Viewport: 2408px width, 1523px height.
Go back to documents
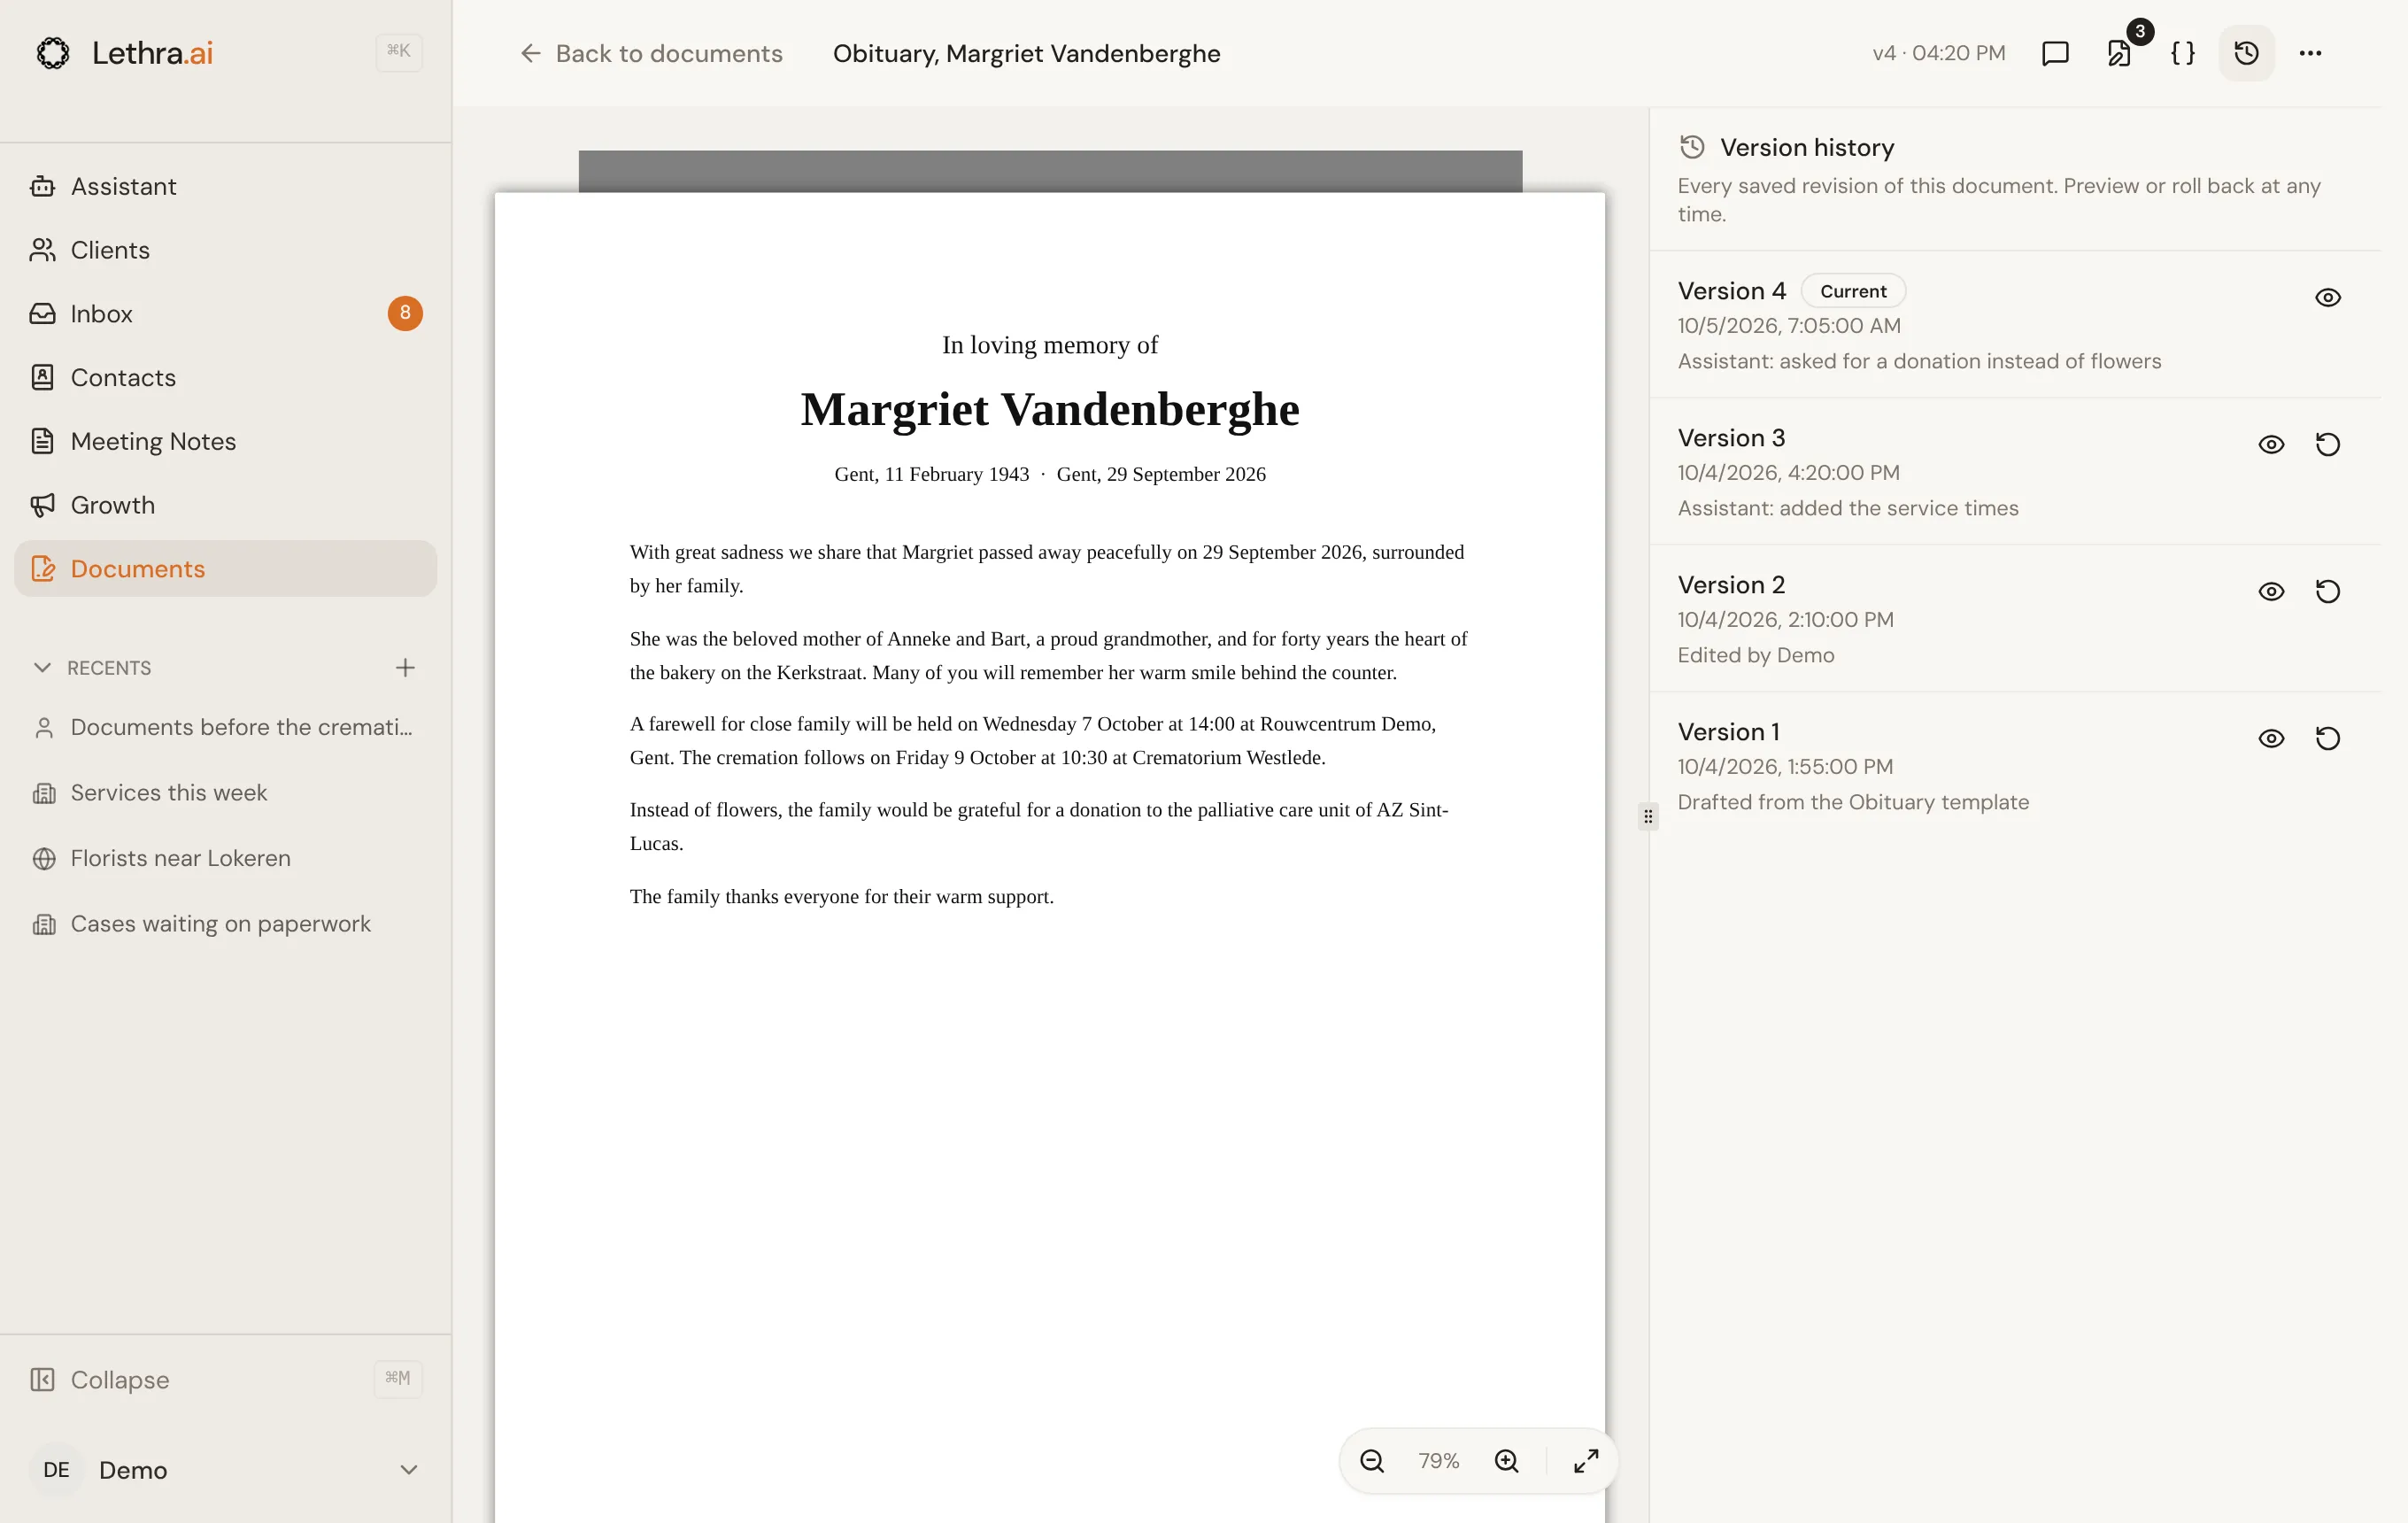tap(651, 53)
